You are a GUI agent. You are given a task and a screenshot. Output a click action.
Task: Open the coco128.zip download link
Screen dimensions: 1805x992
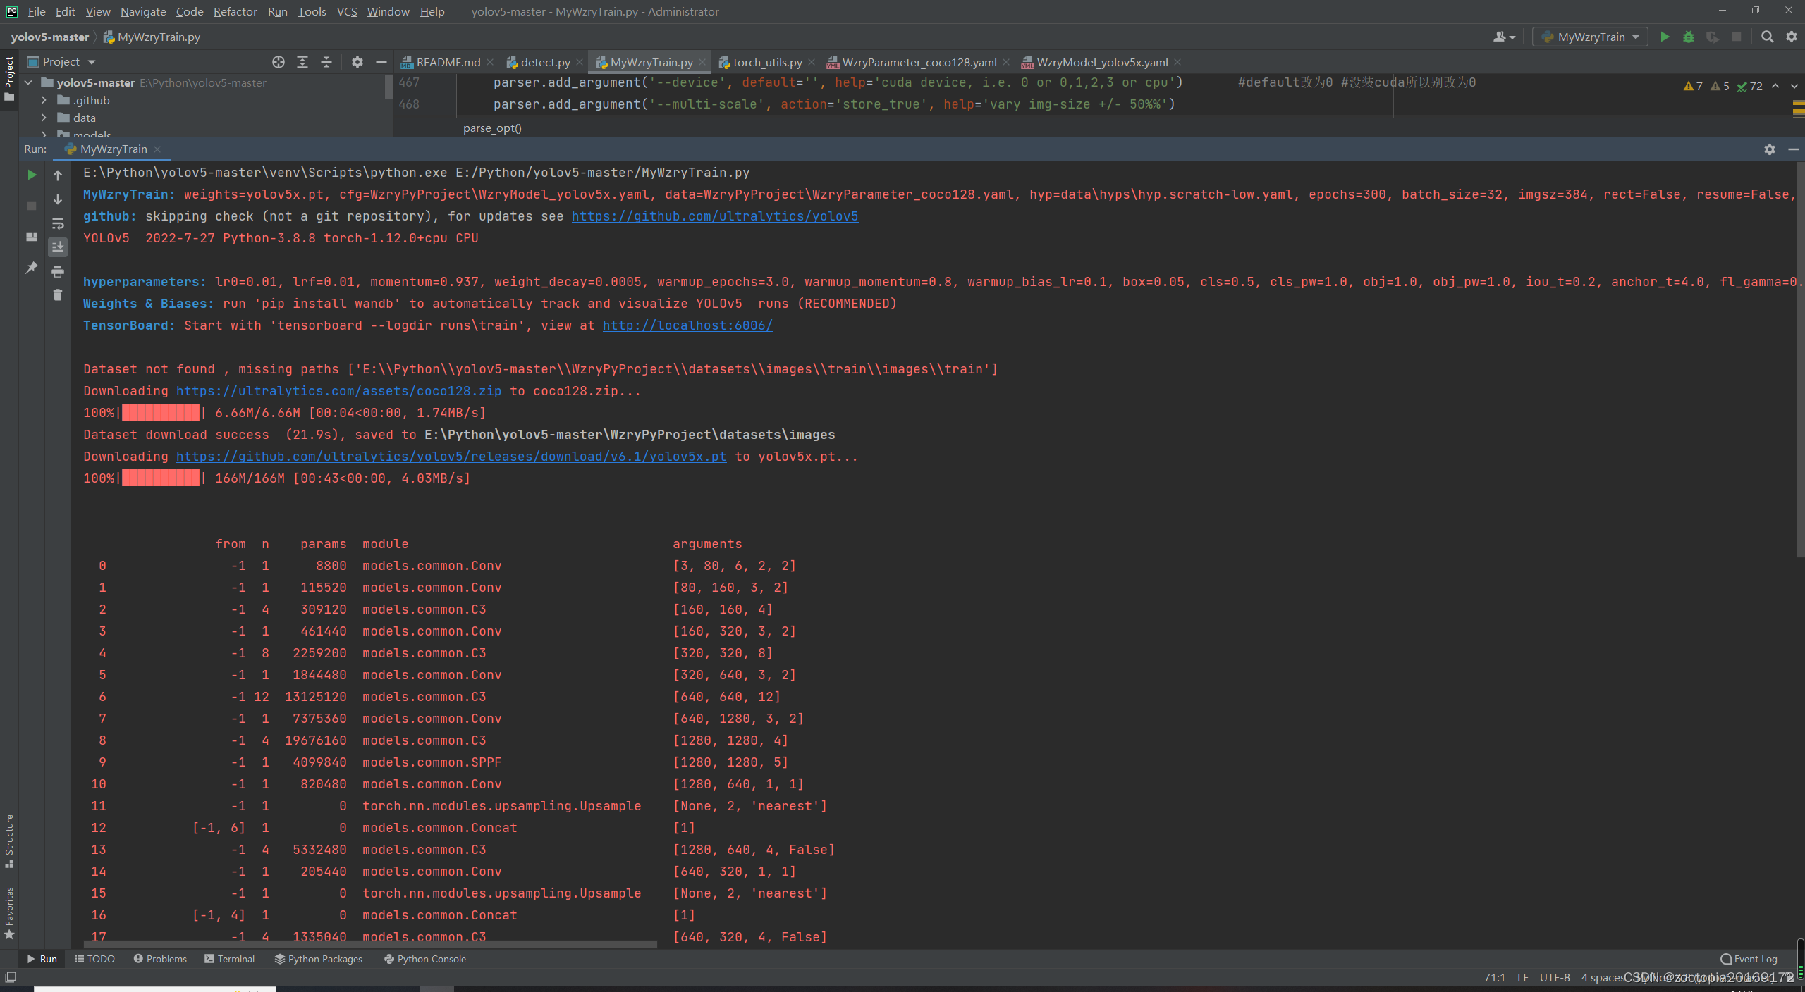(338, 391)
